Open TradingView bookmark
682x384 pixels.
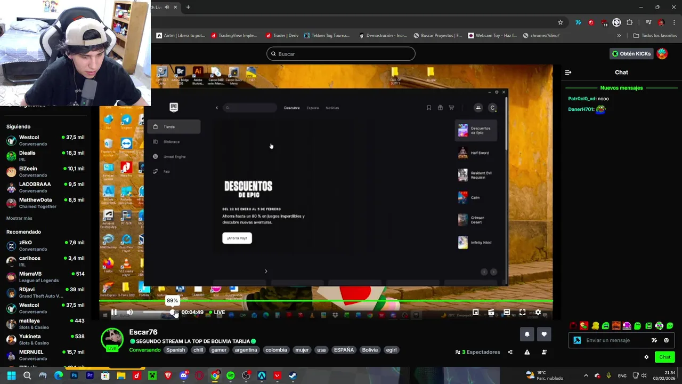coord(234,36)
